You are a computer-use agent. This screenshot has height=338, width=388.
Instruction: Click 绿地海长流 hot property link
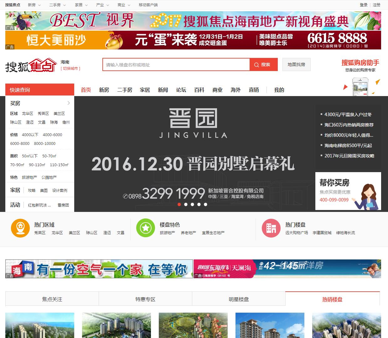(x=345, y=233)
